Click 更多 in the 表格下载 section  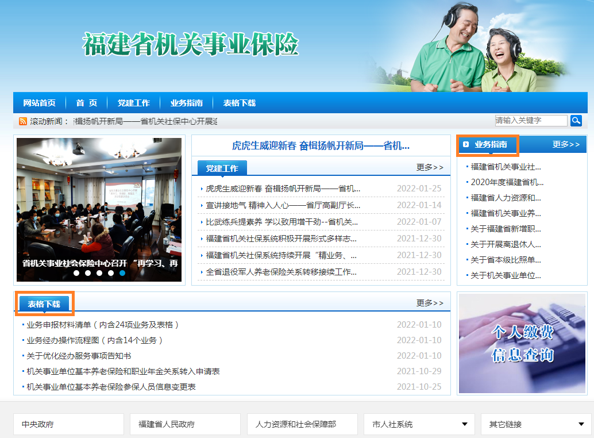430,303
